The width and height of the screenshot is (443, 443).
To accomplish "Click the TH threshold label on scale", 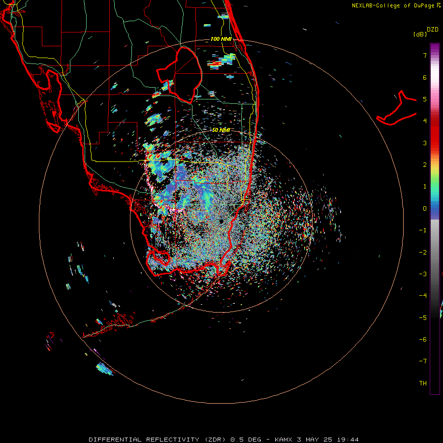I will pos(423,383).
